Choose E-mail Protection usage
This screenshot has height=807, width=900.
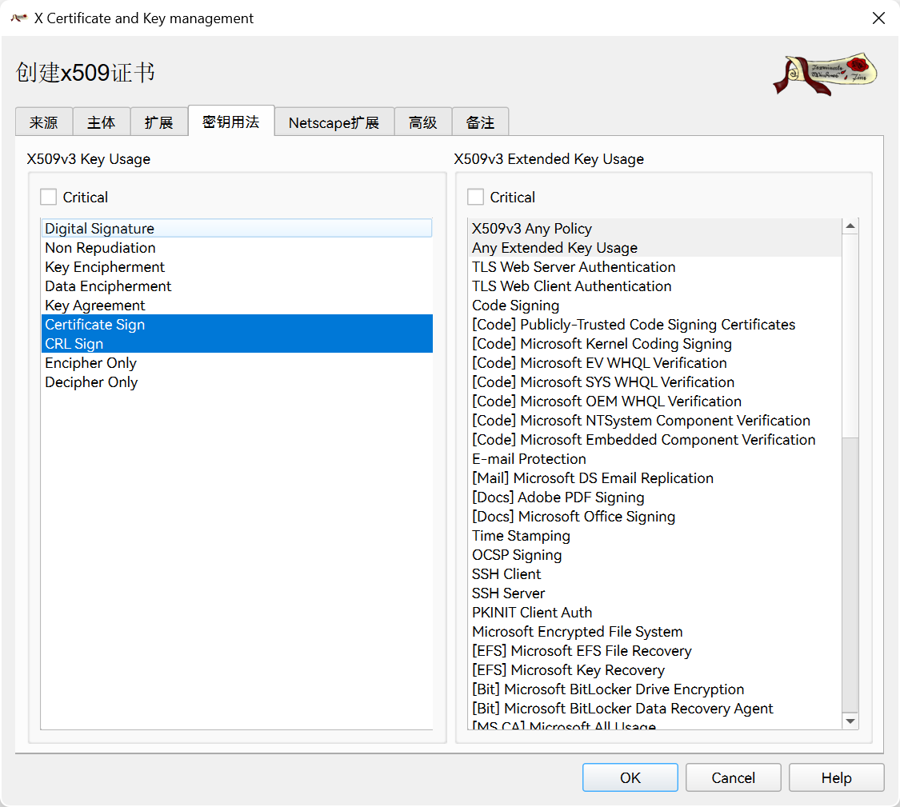(x=655, y=458)
